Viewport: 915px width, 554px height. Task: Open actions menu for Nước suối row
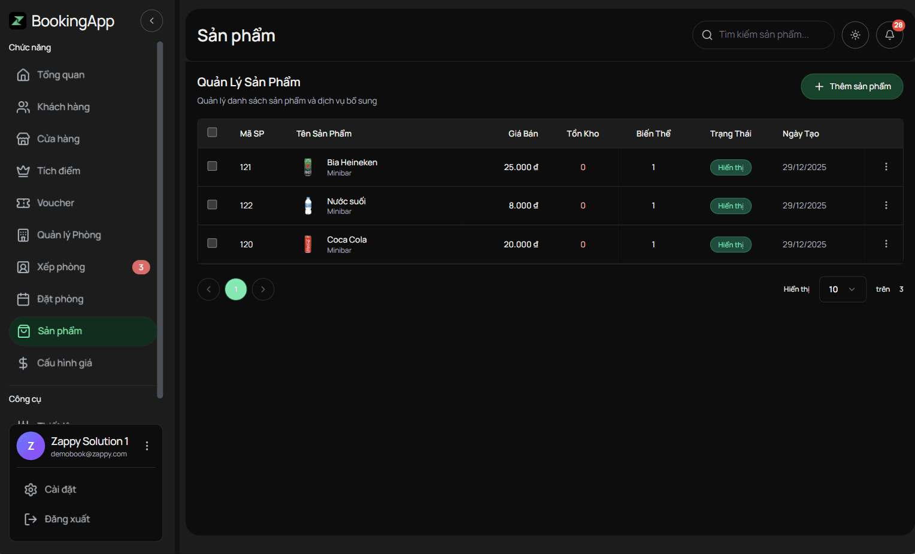(x=886, y=205)
